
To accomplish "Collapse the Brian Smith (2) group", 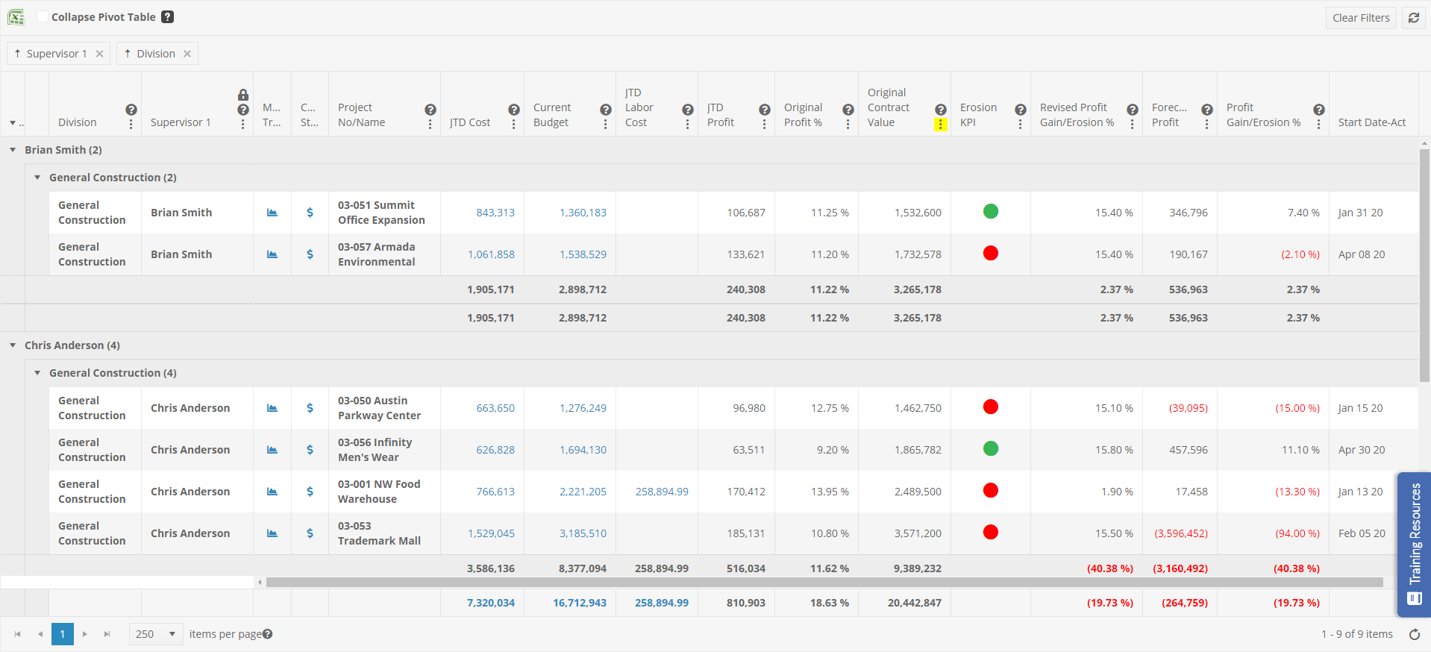I will coord(13,150).
